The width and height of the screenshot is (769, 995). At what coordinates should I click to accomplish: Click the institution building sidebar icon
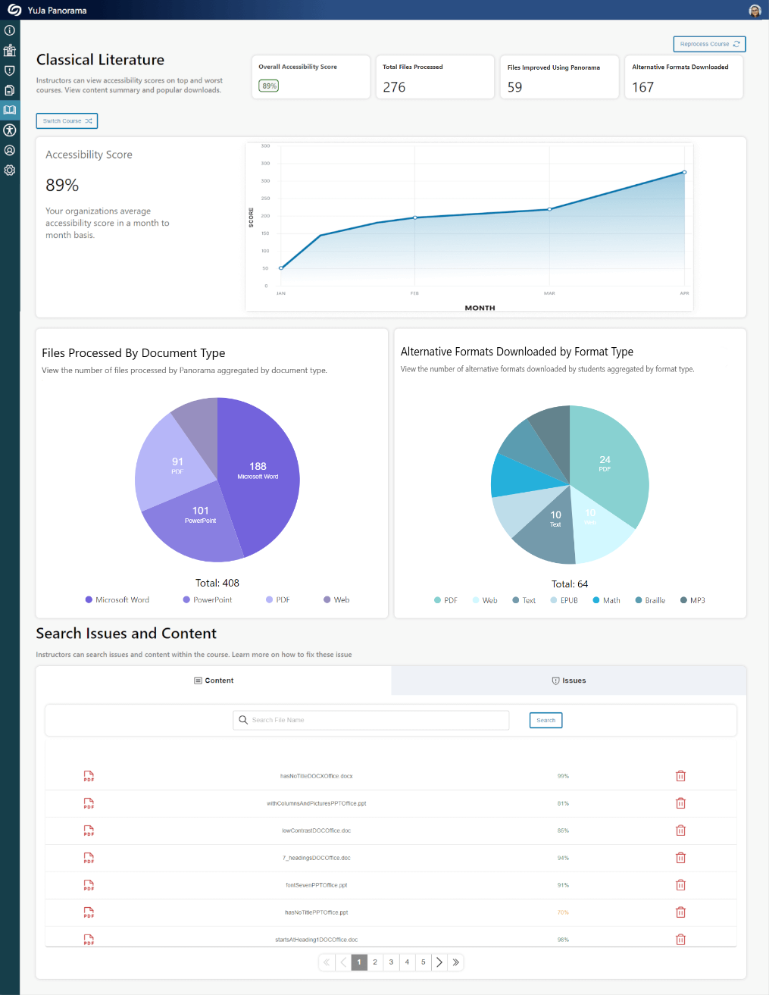10,51
